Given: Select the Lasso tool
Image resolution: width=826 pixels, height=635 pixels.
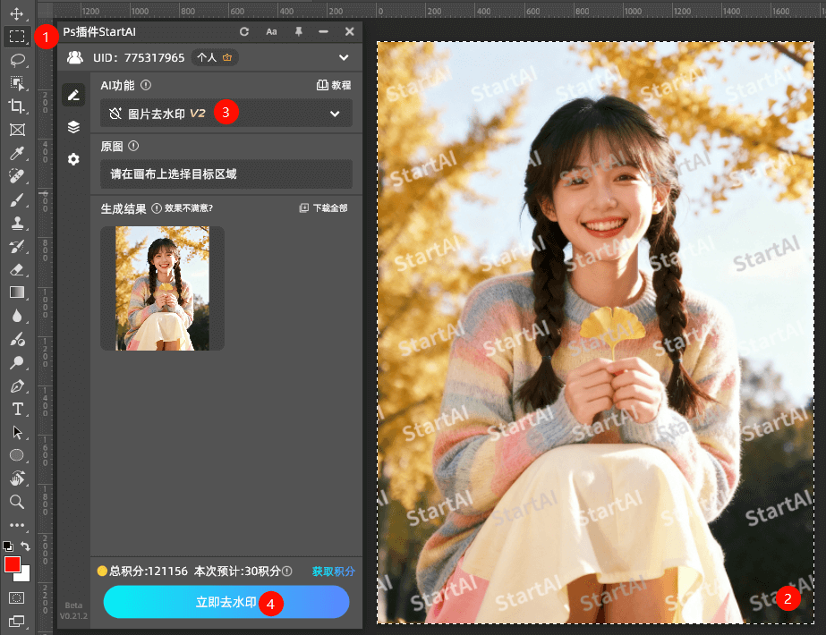Looking at the screenshot, I should click(x=16, y=60).
